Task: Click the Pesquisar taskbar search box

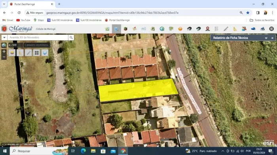Action: (x=39, y=151)
